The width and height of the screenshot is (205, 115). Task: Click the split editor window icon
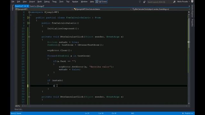189,12
